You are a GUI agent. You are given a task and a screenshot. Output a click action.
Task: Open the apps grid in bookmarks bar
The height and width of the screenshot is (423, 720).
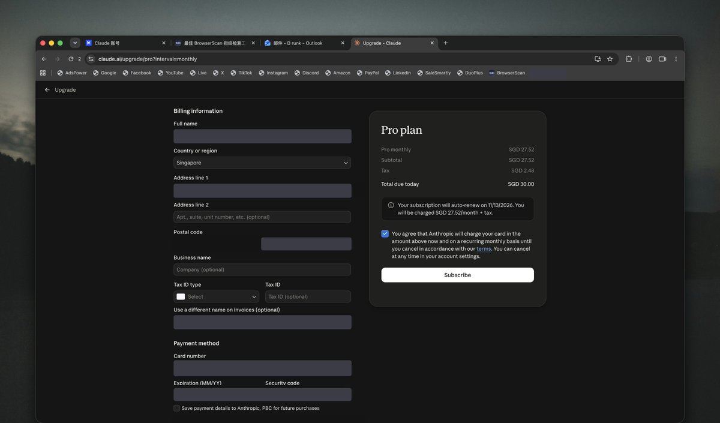pyautogui.click(x=43, y=73)
